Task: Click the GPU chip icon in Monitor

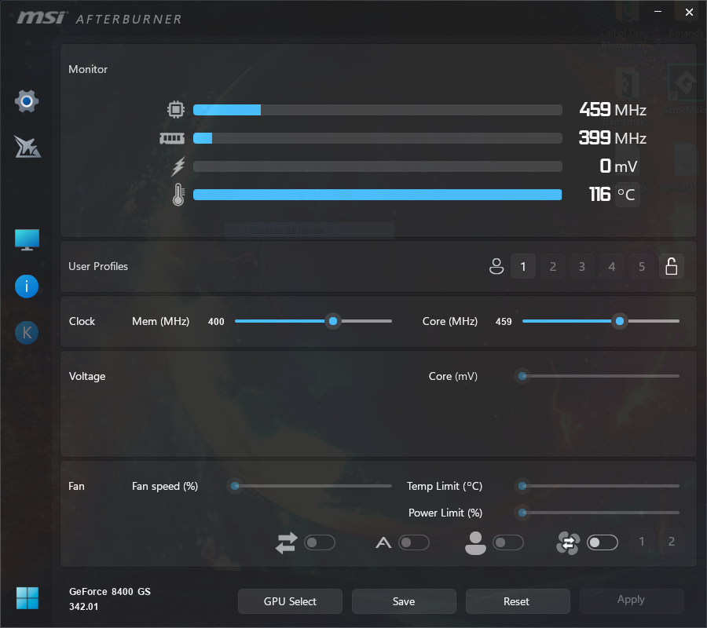Action: [x=176, y=109]
